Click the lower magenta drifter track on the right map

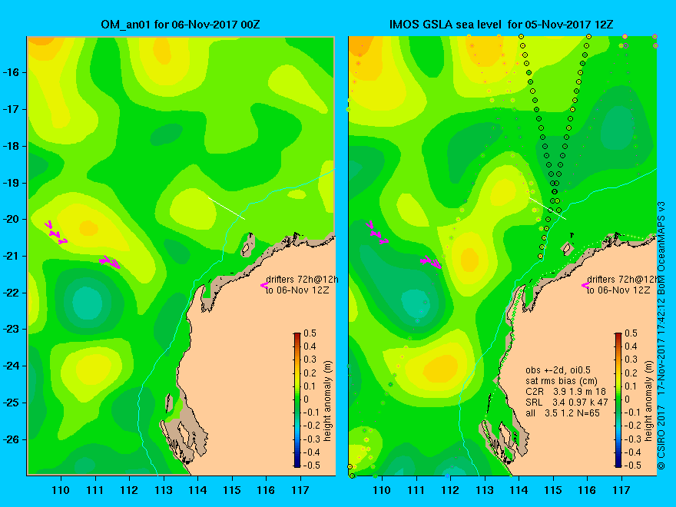[x=431, y=262]
